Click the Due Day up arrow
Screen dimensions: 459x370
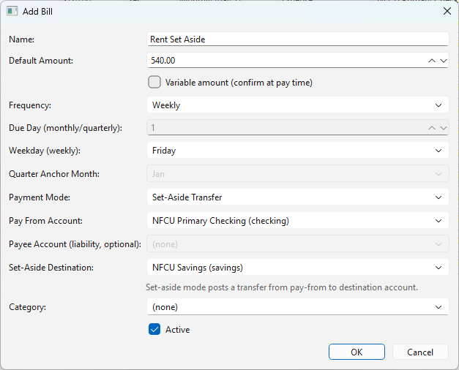click(432, 128)
